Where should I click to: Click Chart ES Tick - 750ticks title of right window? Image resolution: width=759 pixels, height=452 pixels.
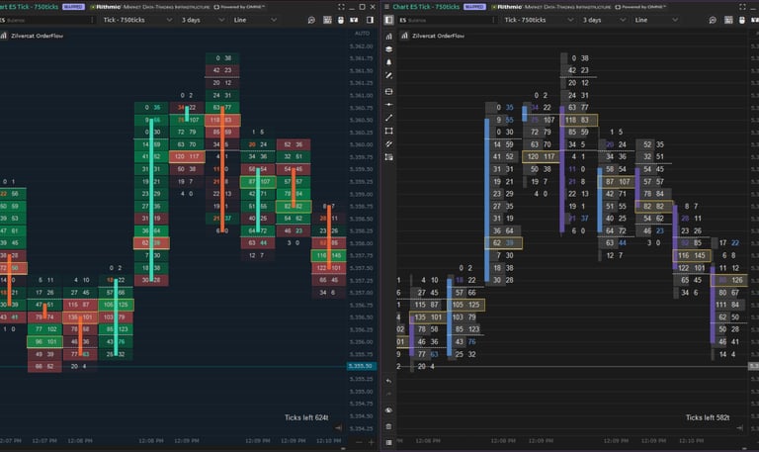tap(426, 7)
